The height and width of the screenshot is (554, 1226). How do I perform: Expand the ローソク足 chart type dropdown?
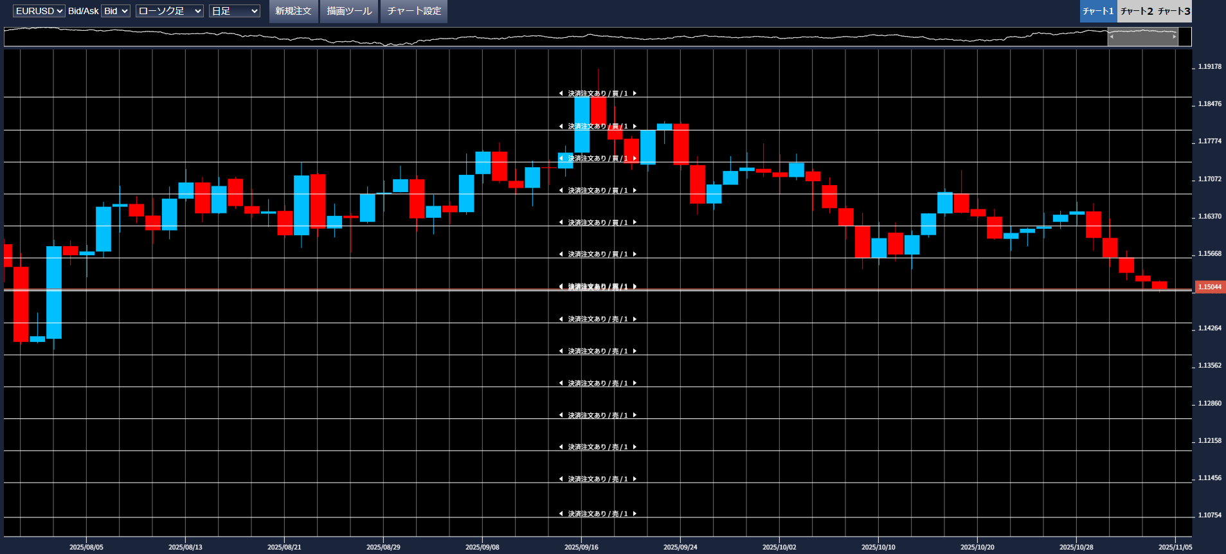tap(170, 11)
